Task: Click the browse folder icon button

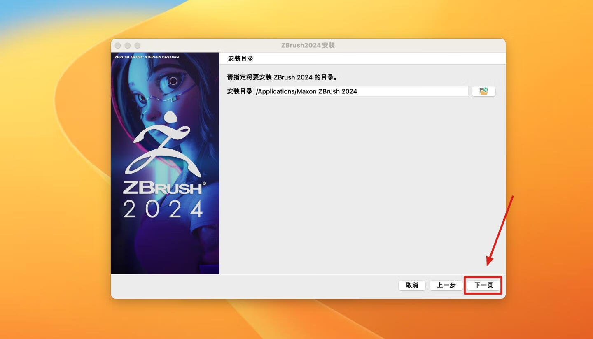Action: [483, 91]
